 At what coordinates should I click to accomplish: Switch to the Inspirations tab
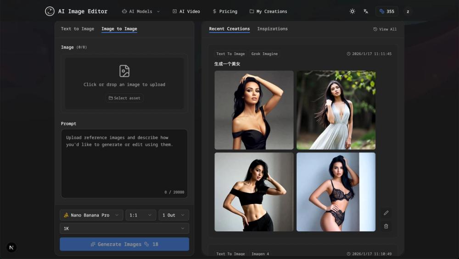tap(272, 28)
